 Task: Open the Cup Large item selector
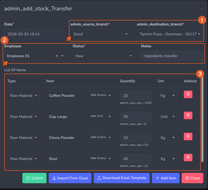(80, 117)
